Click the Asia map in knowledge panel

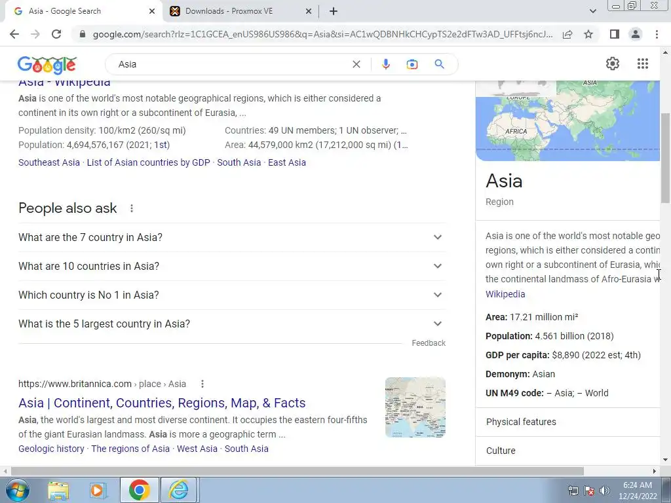tap(568, 121)
